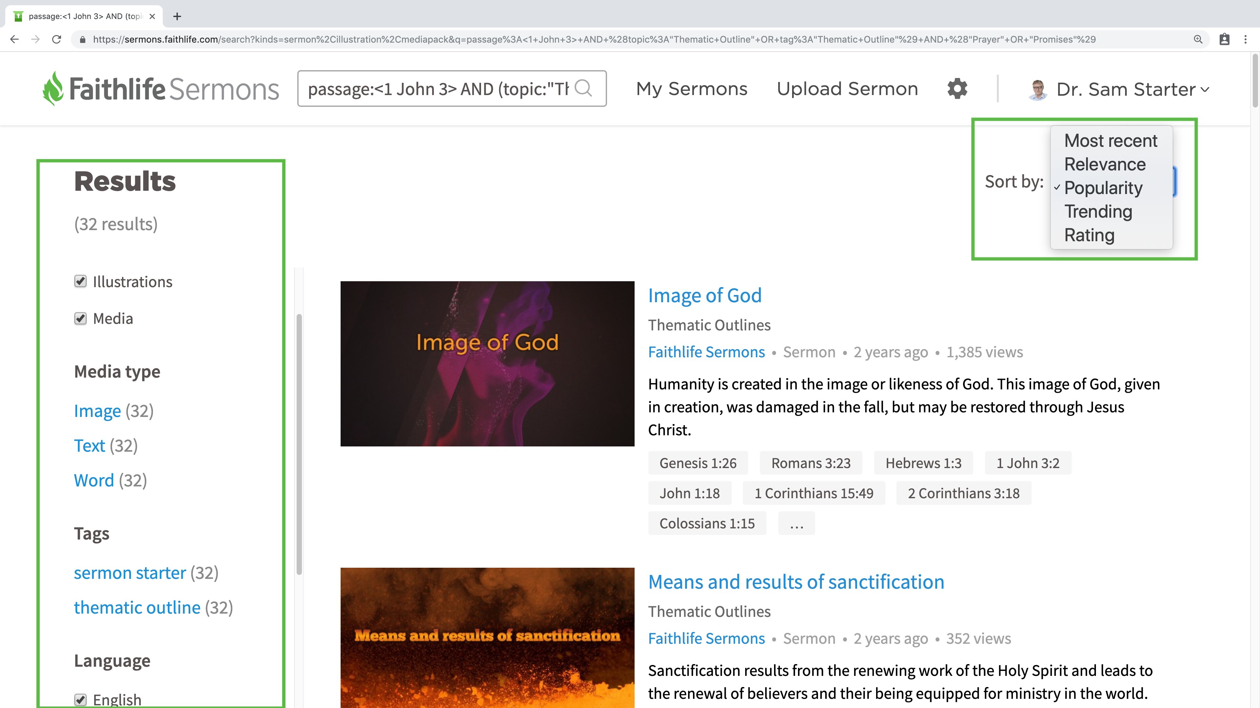Click the Hebrews 1:3 passage tag
1260x708 pixels.
[x=923, y=463]
